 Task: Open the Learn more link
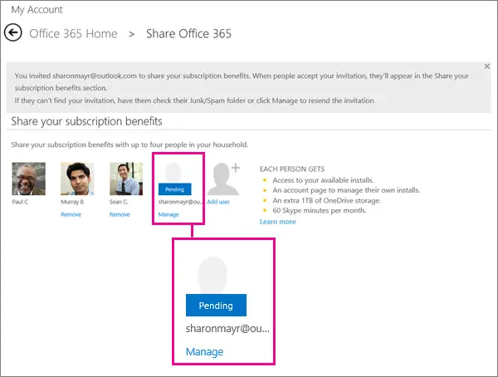(x=278, y=222)
